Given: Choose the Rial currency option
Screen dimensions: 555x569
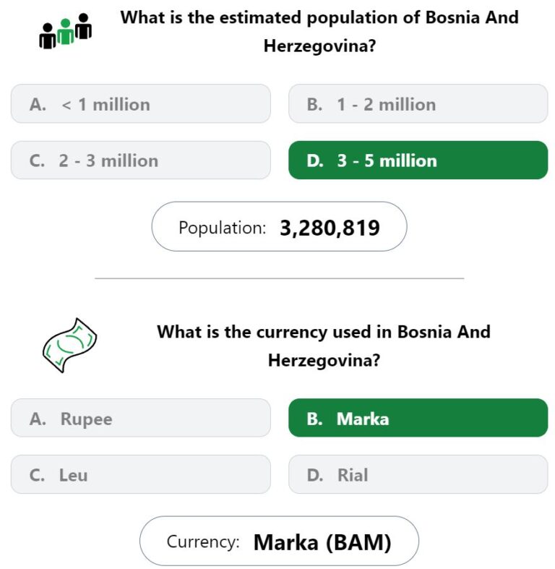Looking at the screenshot, I should coord(418,474).
